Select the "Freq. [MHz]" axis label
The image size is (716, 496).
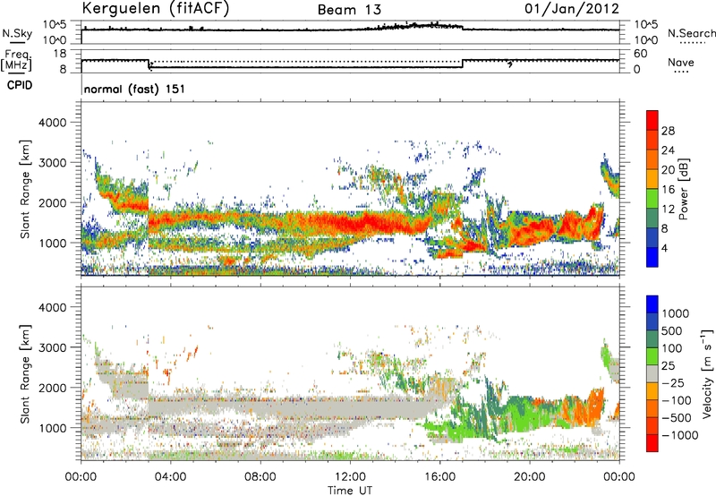[x=16, y=60]
